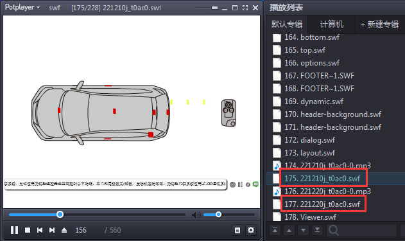Skip to the next playlist item
The width and height of the screenshot is (405, 241).
coord(52,230)
